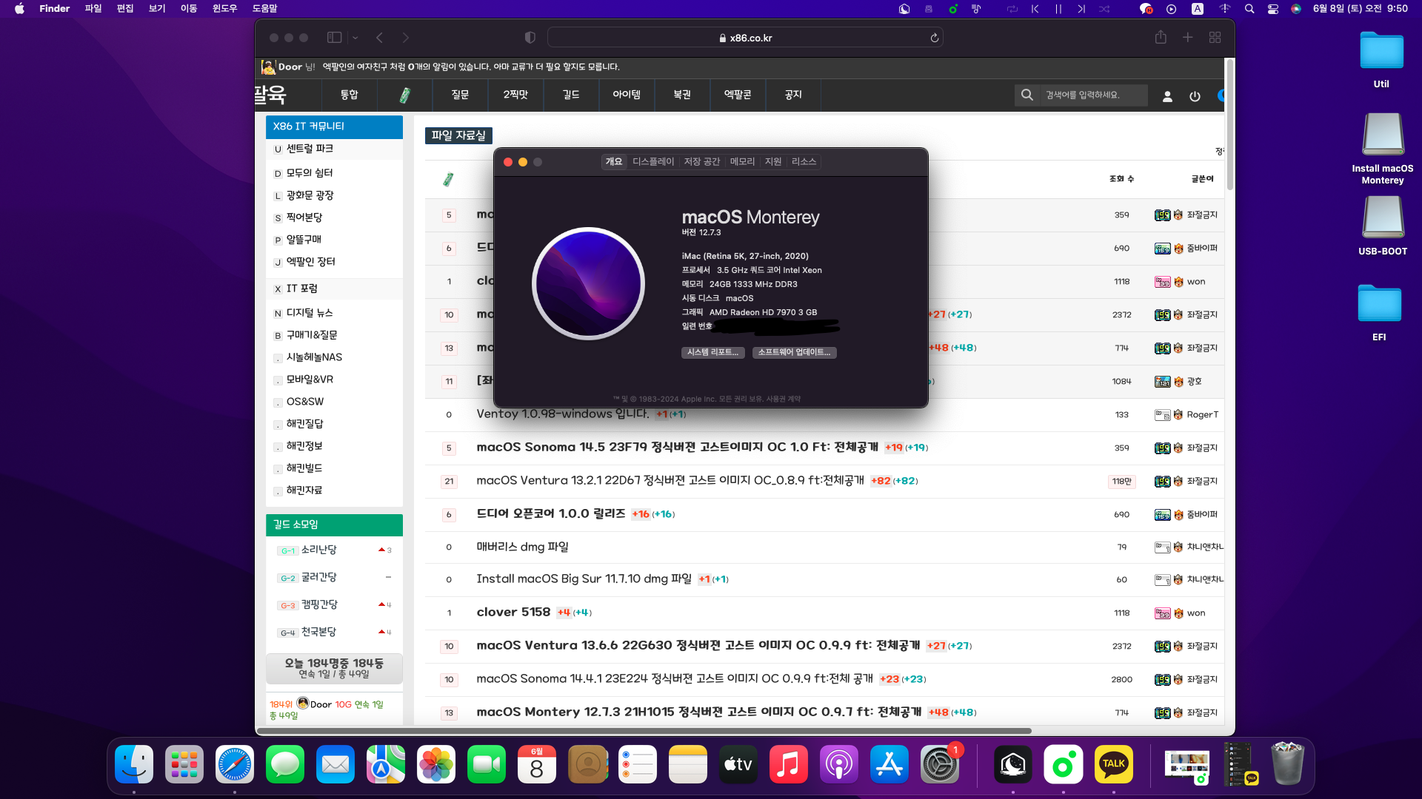Open 시놀헤놀NAS sidebar link
This screenshot has width=1422, height=799.
pyautogui.click(x=314, y=357)
